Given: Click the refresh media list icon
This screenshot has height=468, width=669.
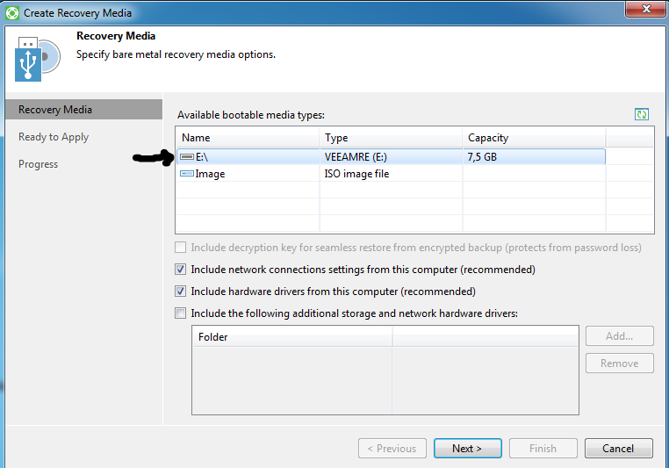Looking at the screenshot, I should pyautogui.click(x=641, y=114).
